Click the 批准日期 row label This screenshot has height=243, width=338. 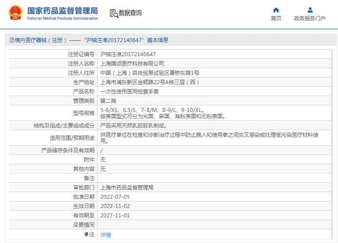(84, 197)
